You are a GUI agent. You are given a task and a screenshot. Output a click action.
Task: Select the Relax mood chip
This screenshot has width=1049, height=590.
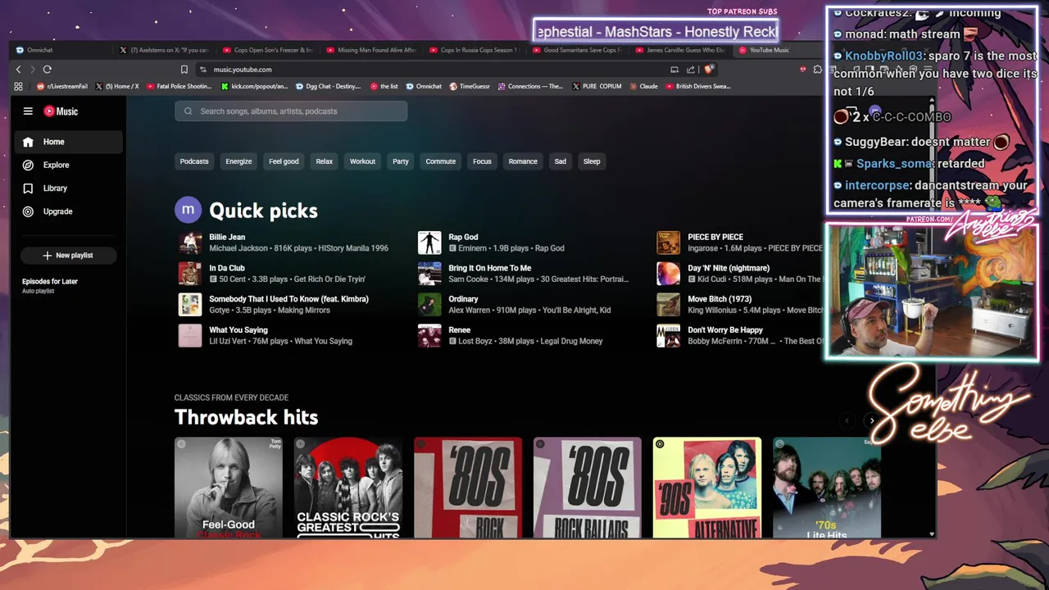pyautogui.click(x=325, y=161)
